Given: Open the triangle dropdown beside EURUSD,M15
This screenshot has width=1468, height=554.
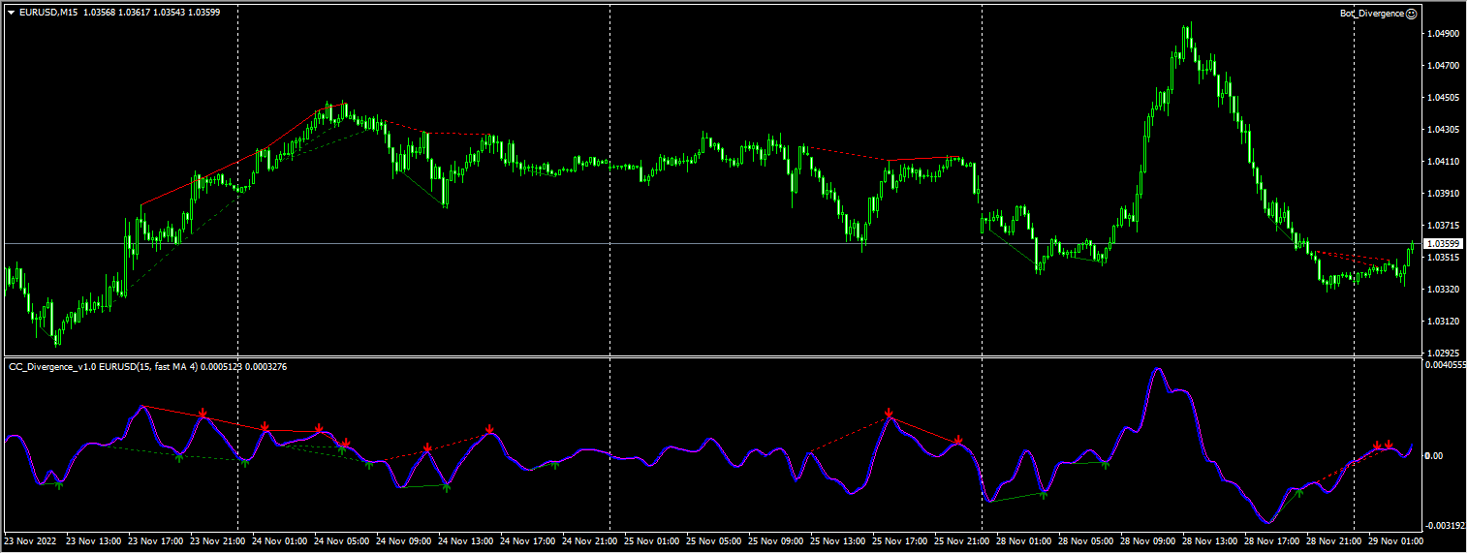Looking at the screenshot, I should [11, 13].
